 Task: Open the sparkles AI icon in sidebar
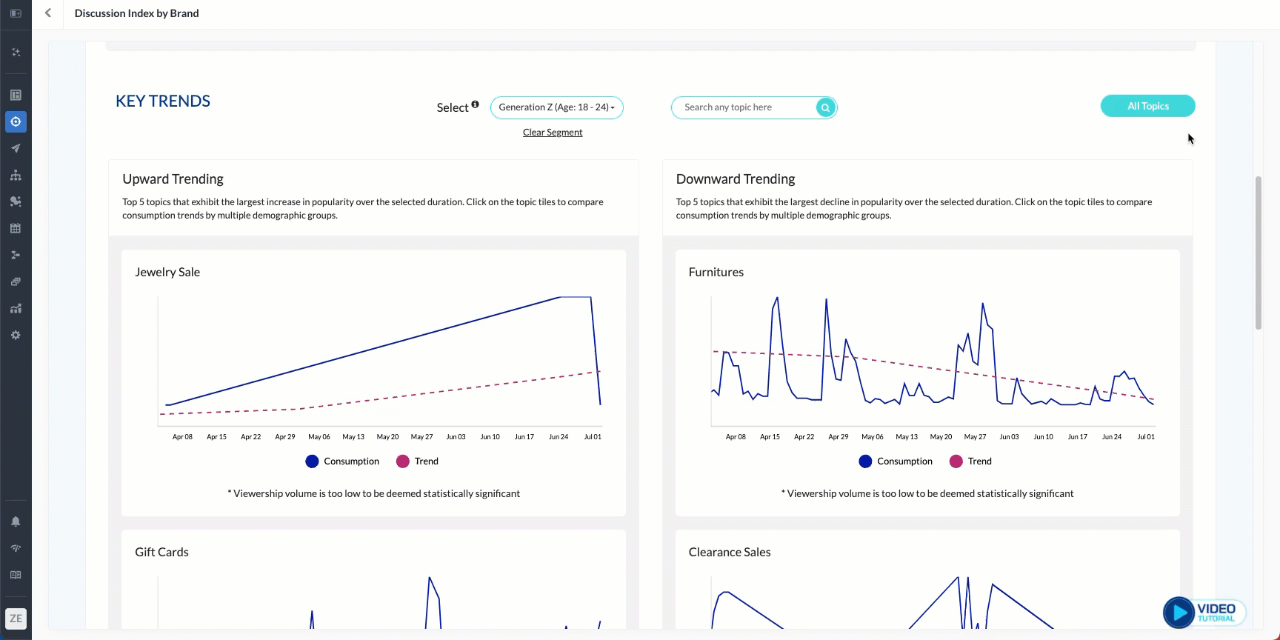point(16,53)
